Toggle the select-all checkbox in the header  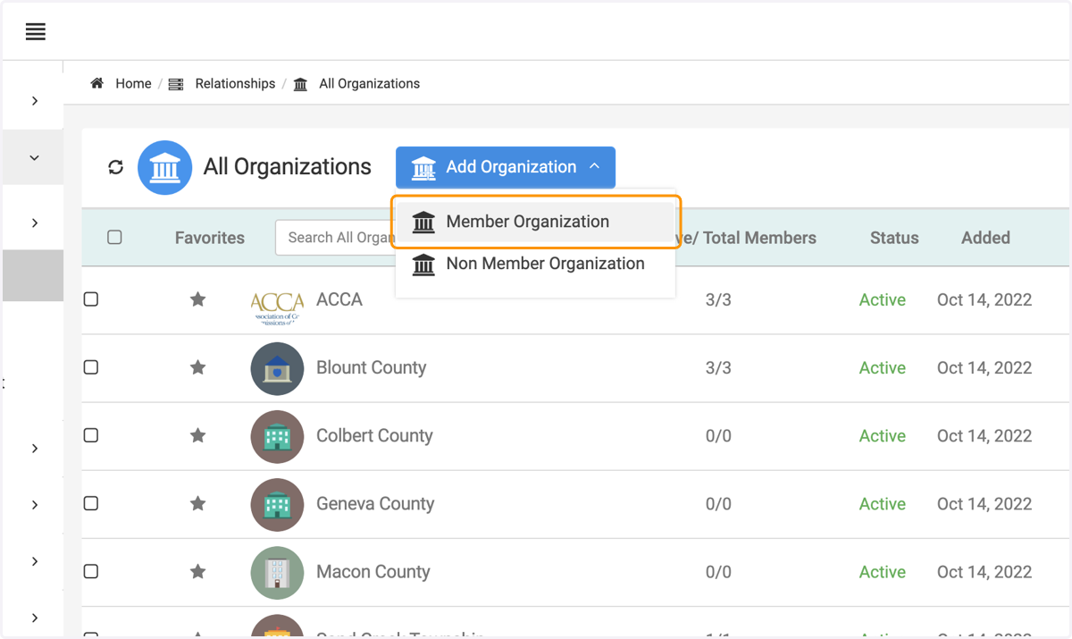[114, 237]
